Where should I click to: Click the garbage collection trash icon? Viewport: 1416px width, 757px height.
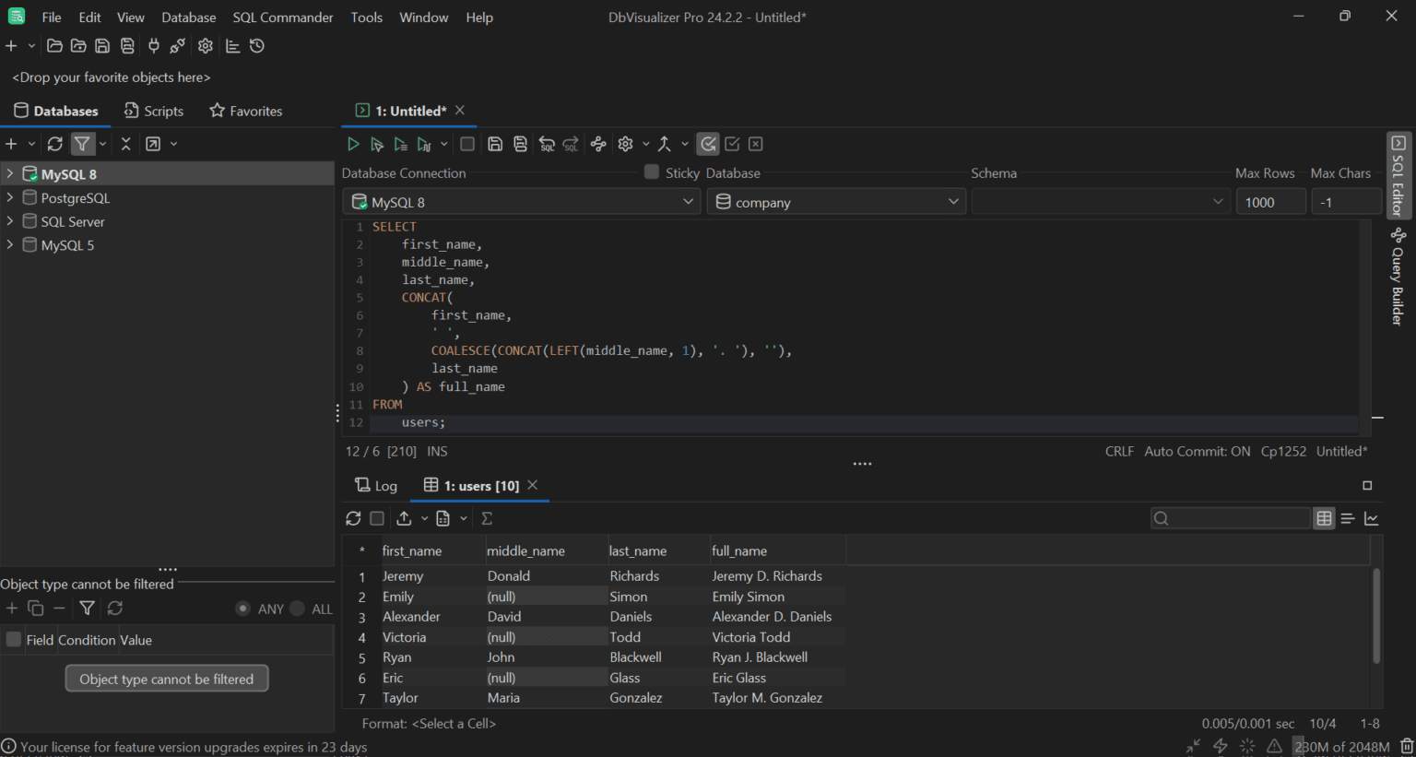click(1406, 746)
